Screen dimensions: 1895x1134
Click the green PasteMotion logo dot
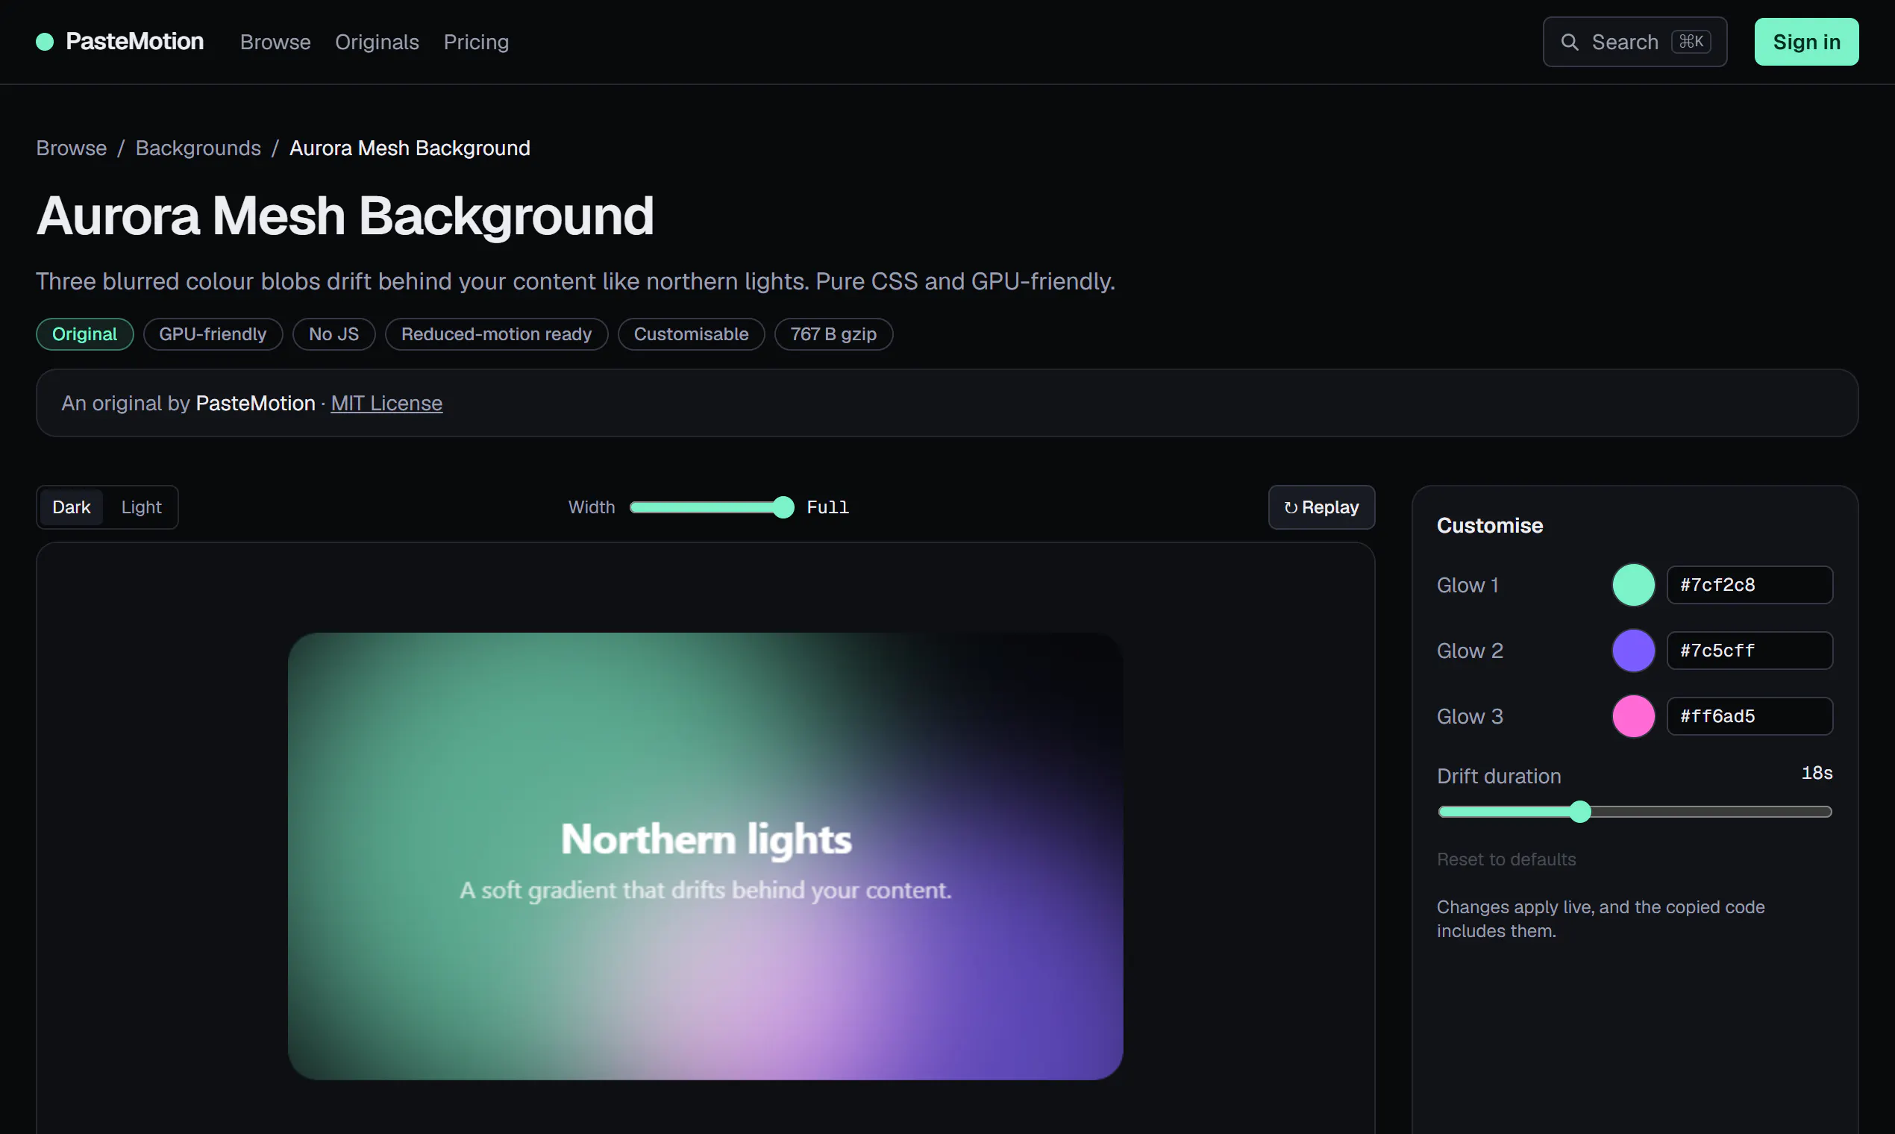45,41
